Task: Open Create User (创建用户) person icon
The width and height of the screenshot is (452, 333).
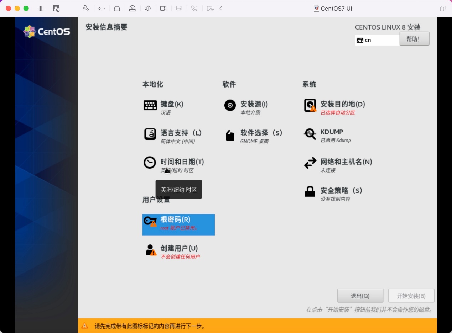Action: [151, 250]
